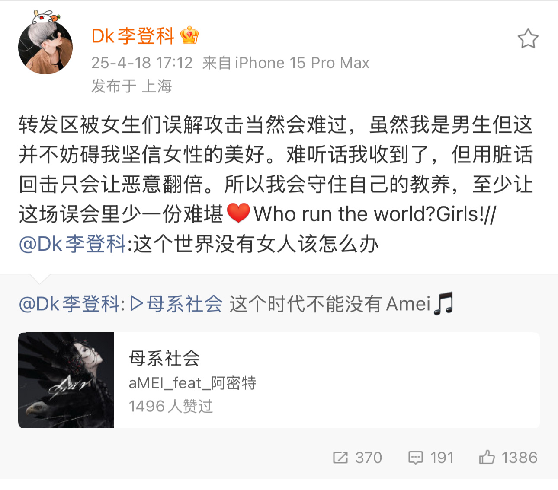Tap location text 发布于 上海

(131, 86)
